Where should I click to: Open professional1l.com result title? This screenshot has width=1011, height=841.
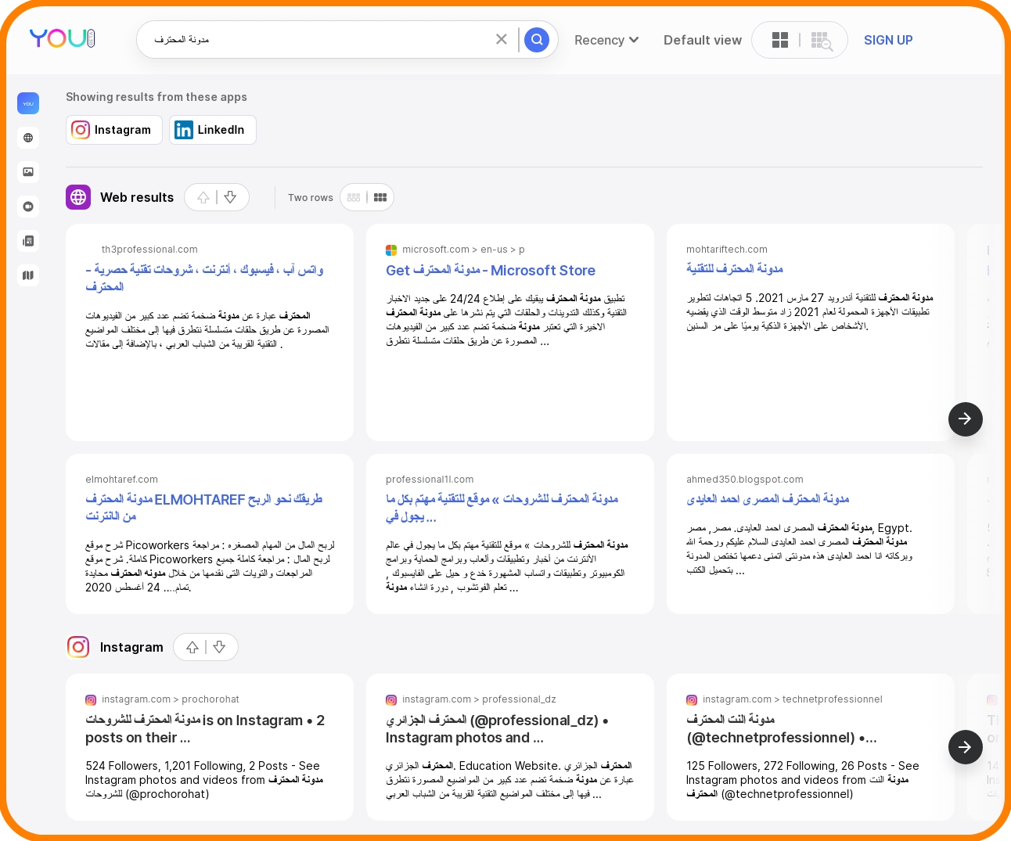click(502, 507)
